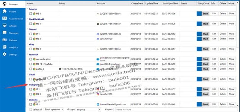Tick checkbox for Discord JP 1 profile
The image size is (240, 112).
pyautogui.click(x=31, y=34)
